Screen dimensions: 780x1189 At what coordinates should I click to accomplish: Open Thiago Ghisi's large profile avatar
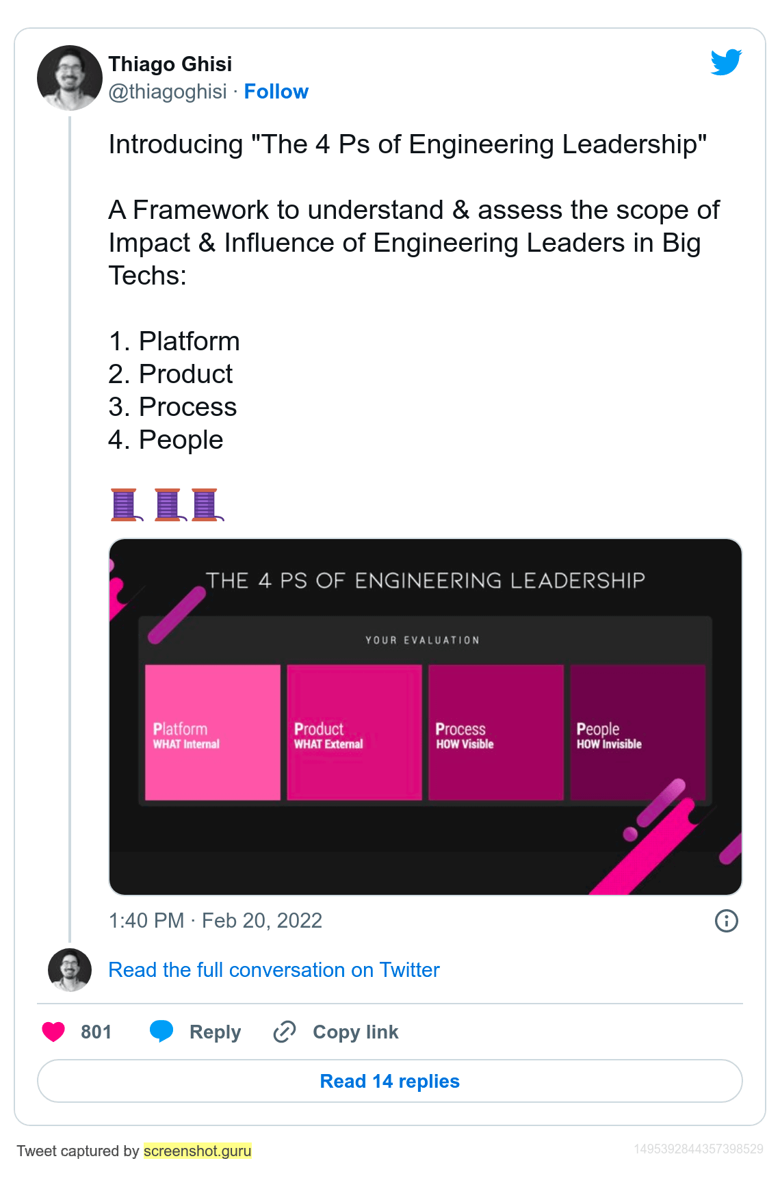tap(70, 78)
